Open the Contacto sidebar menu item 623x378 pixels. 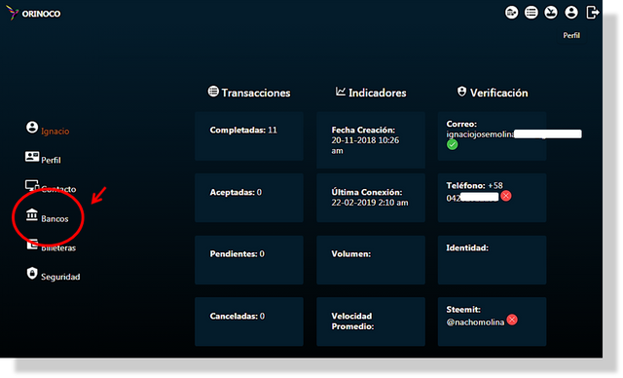click(x=58, y=189)
